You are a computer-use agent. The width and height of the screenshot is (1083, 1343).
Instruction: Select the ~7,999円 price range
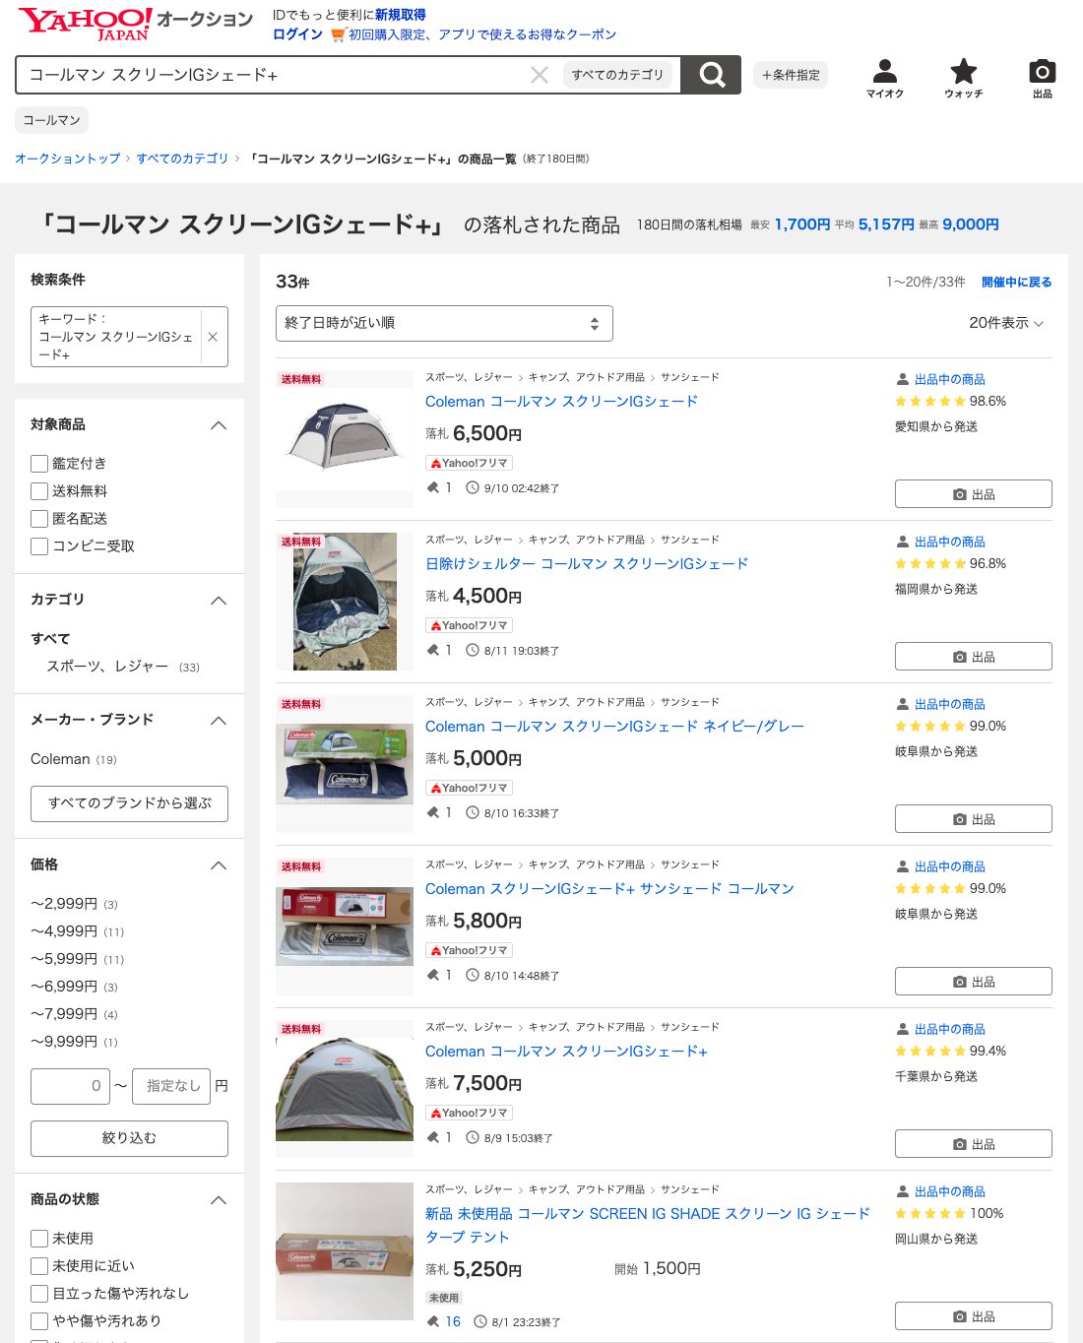(64, 1014)
